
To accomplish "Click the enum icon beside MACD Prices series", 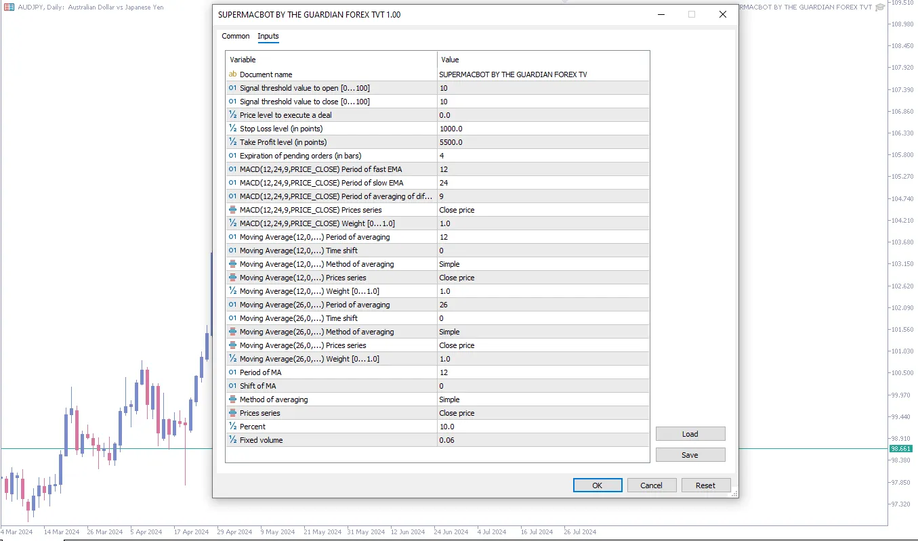I will point(232,210).
